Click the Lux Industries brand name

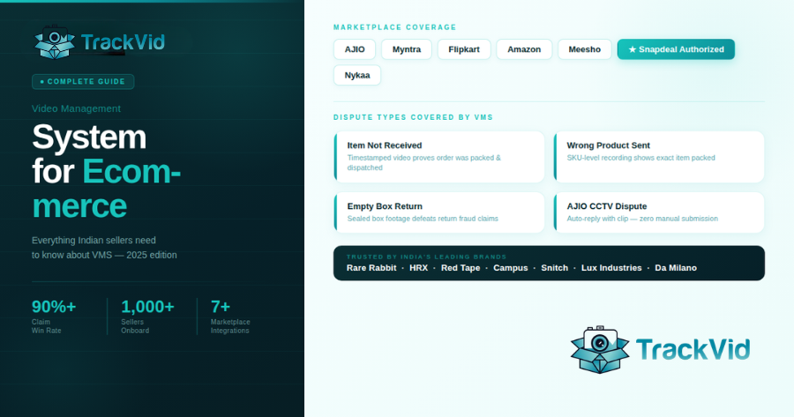611,267
